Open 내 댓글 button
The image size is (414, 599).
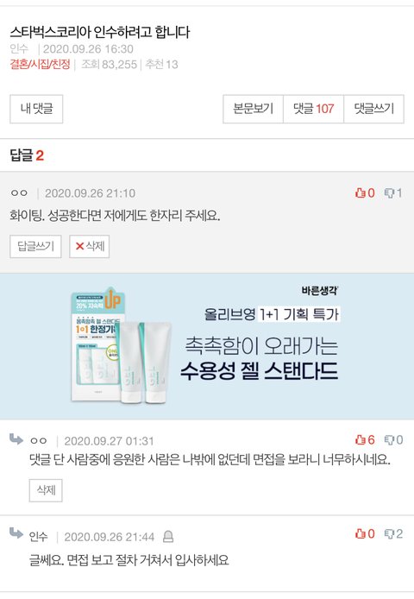(36, 109)
